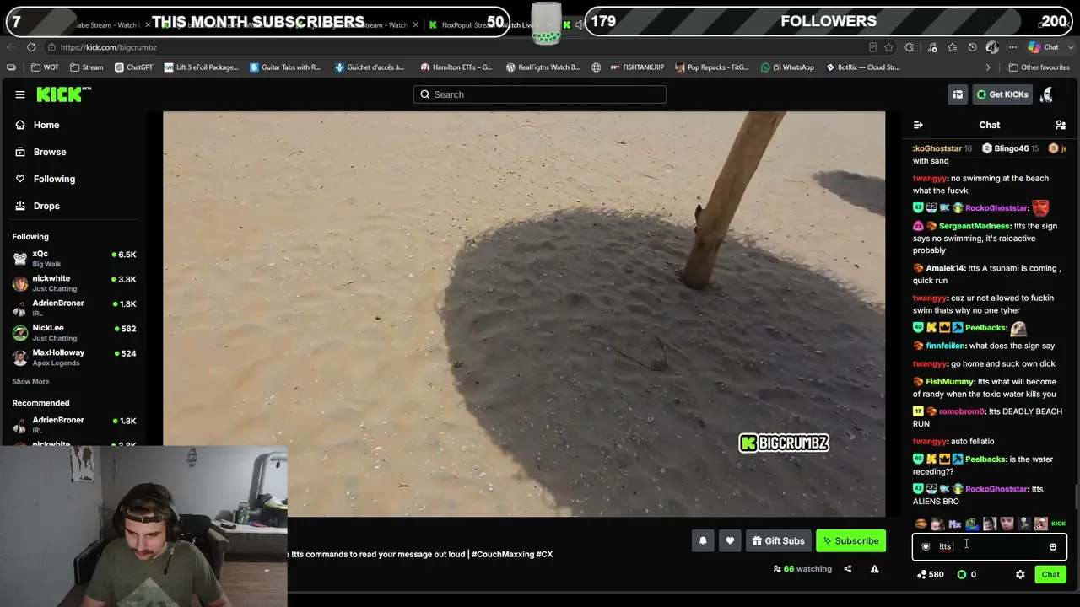The height and width of the screenshot is (607, 1080).
Task: Focus the Kick search box
Action: 540,94
